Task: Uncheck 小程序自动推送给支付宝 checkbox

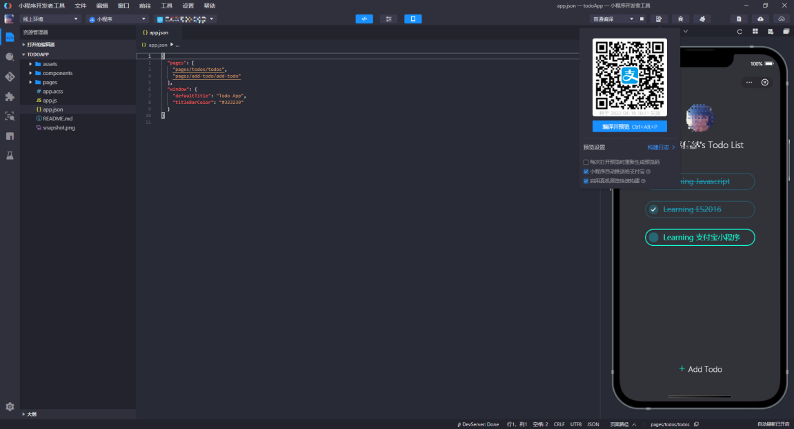Action: 586,171
